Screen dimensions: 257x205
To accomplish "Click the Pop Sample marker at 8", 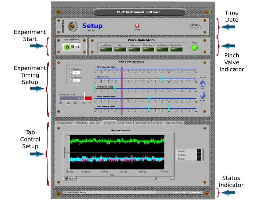I will 149,108.
